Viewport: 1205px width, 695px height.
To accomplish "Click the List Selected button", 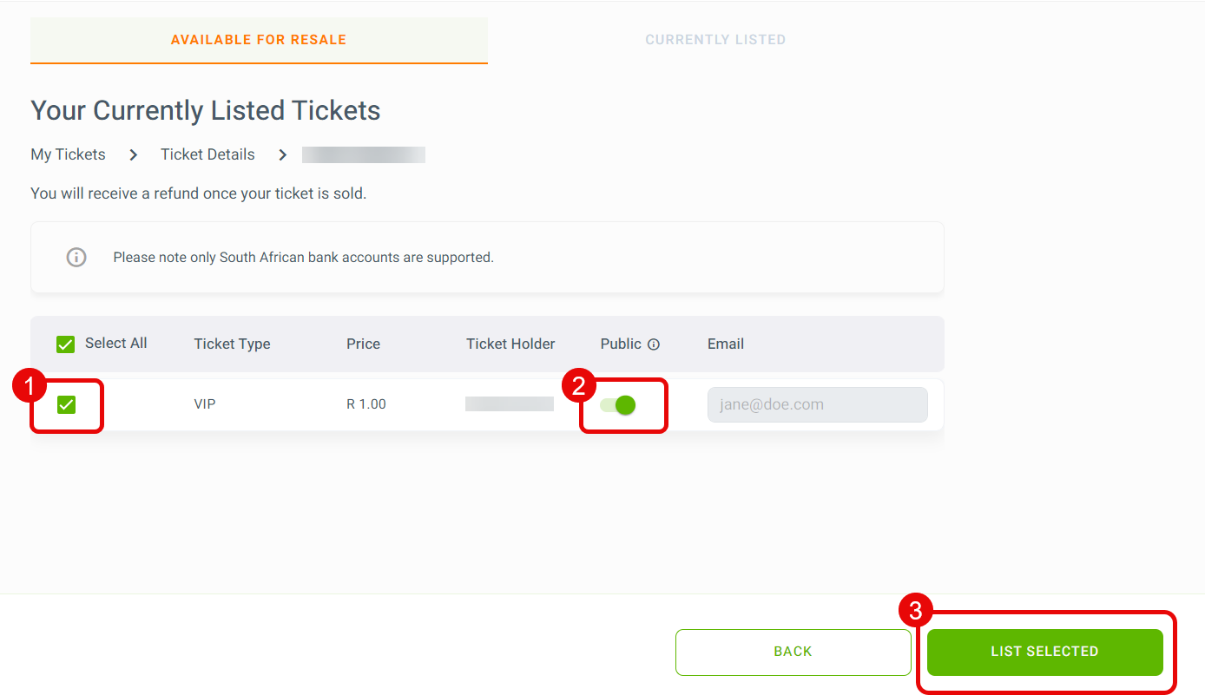I will (1045, 652).
